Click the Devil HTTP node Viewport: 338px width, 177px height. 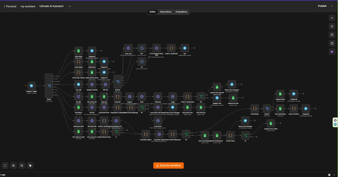pos(142,96)
